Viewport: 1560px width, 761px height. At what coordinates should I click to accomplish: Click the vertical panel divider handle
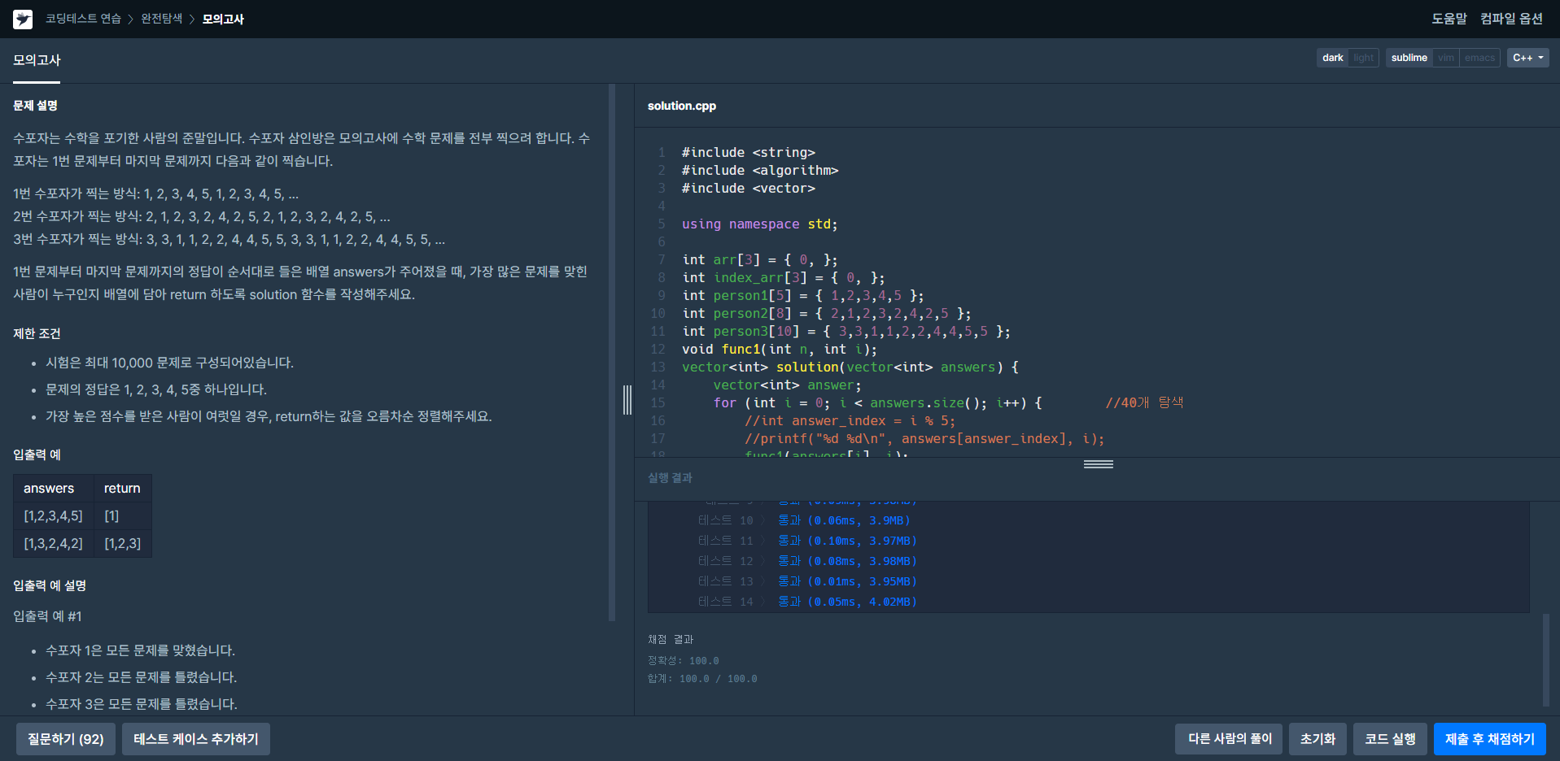(x=627, y=400)
